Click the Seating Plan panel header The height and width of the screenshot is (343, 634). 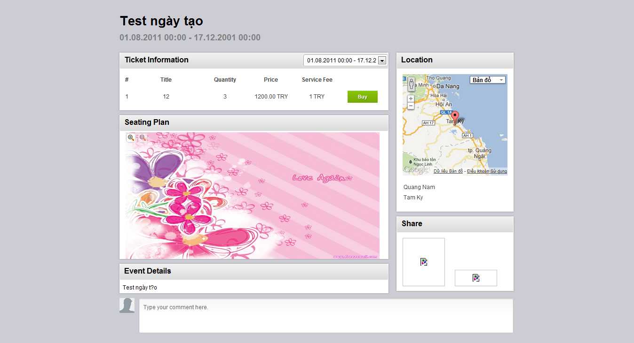[x=254, y=122]
